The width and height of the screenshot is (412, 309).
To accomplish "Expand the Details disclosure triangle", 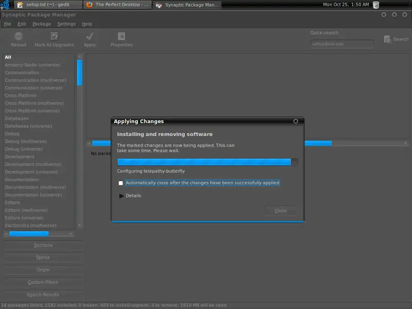I will (122, 196).
